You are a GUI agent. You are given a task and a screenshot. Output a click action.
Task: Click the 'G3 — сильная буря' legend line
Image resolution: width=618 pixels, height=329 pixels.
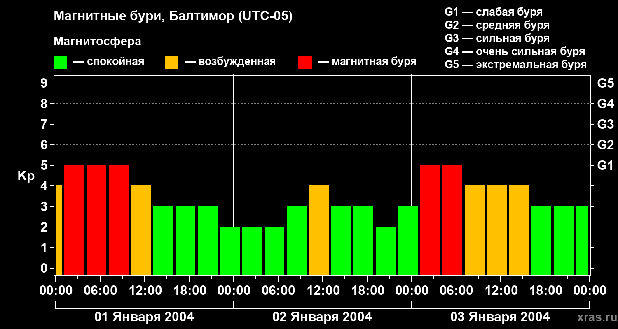(x=497, y=38)
